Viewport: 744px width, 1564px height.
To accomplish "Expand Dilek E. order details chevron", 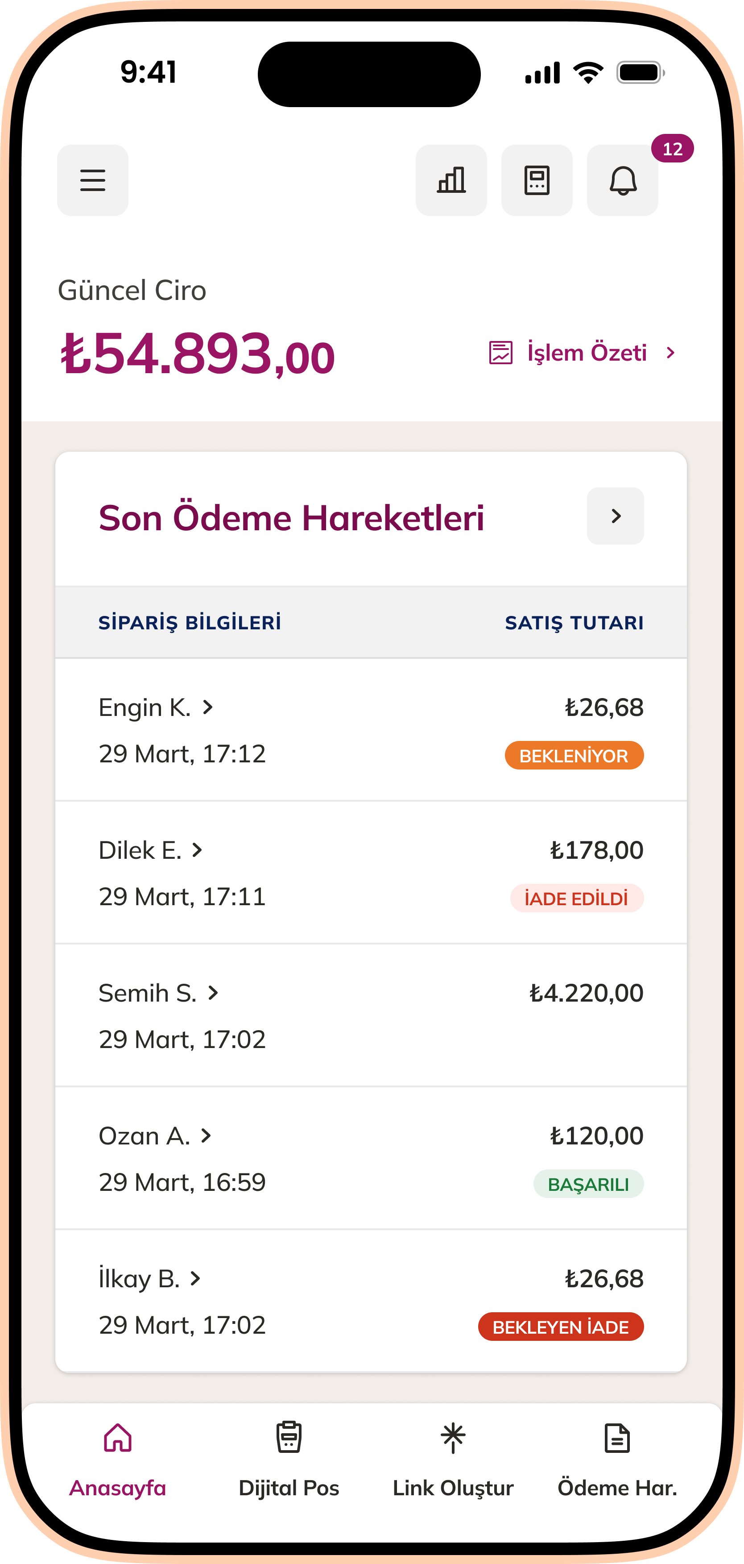I will pyautogui.click(x=197, y=850).
